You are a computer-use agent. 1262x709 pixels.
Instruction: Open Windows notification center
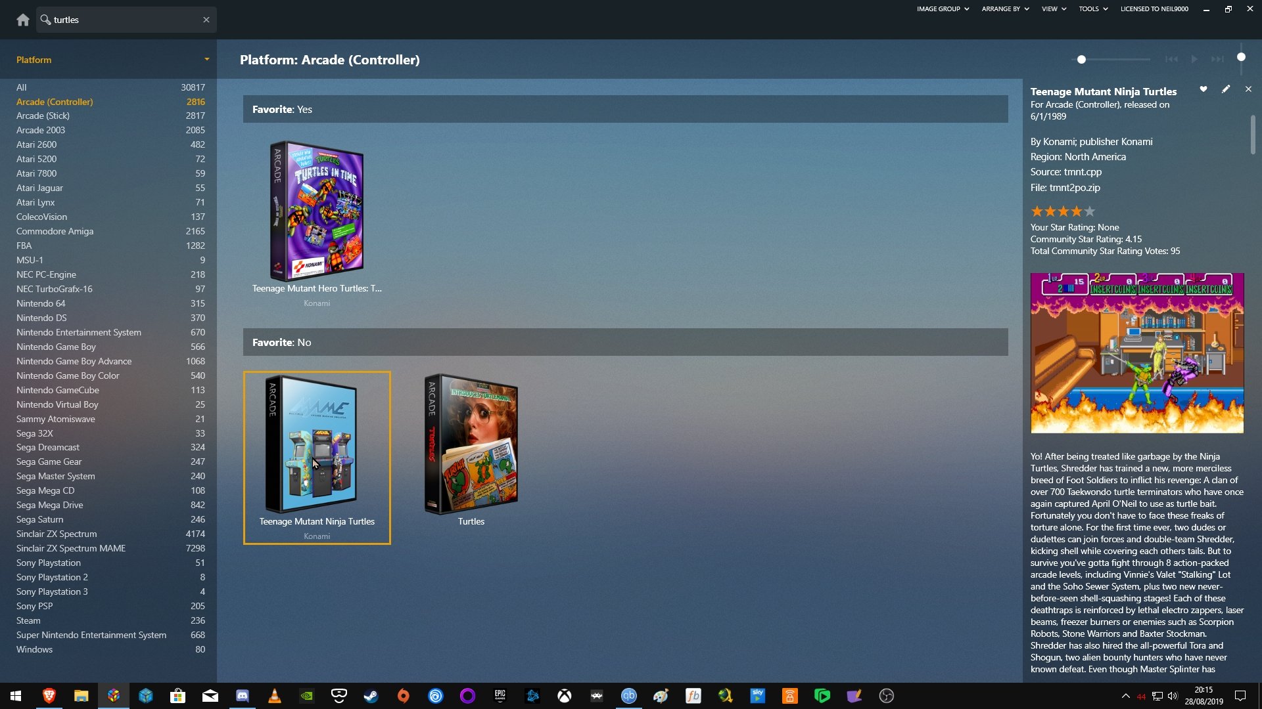pyautogui.click(x=1240, y=696)
